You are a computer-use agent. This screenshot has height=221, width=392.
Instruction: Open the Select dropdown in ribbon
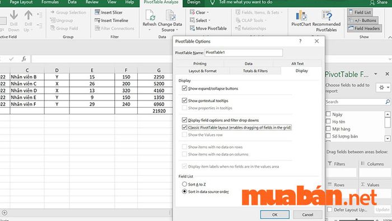(200, 20)
